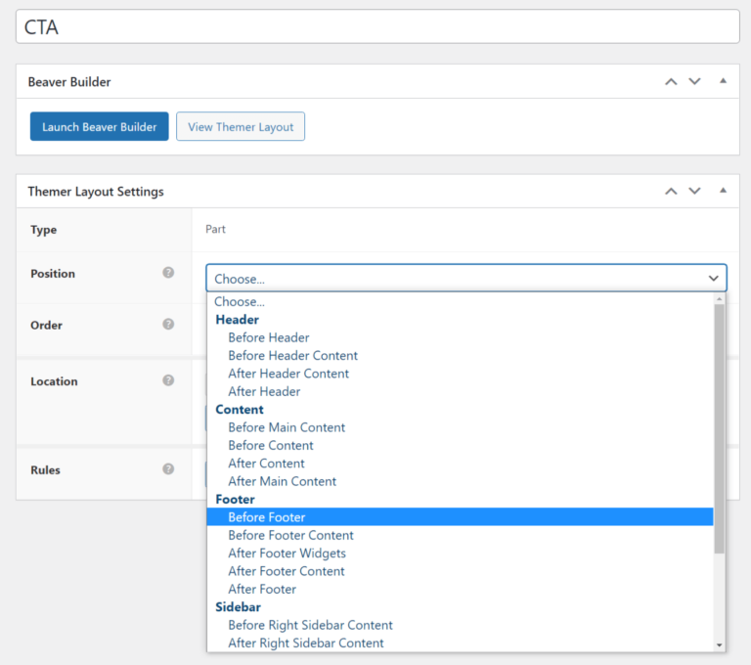
Task: Click the CTA title input field
Action: [x=377, y=27]
